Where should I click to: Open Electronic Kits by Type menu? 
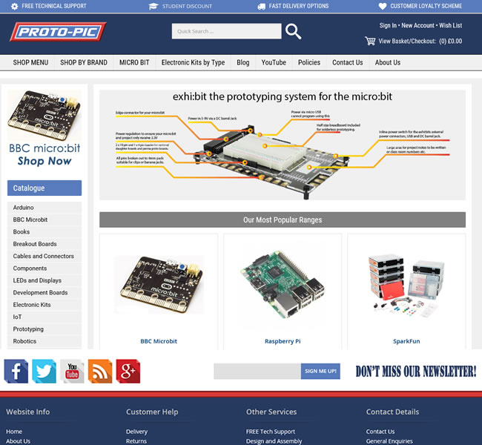click(193, 62)
